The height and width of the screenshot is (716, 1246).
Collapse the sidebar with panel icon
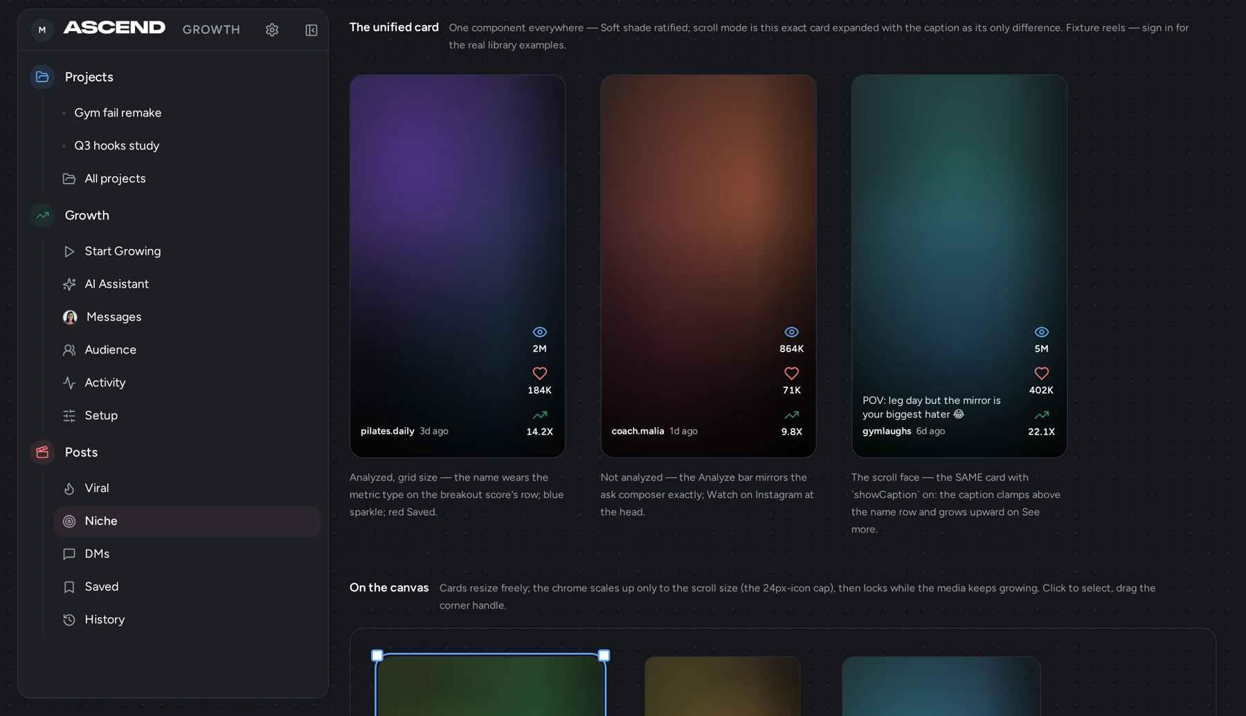(311, 30)
